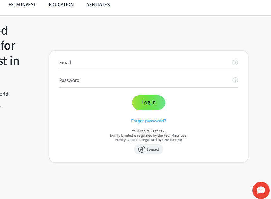Click the paragraph text ending 'orld.'
This screenshot has width=271, height=199.
pos(5,94)
